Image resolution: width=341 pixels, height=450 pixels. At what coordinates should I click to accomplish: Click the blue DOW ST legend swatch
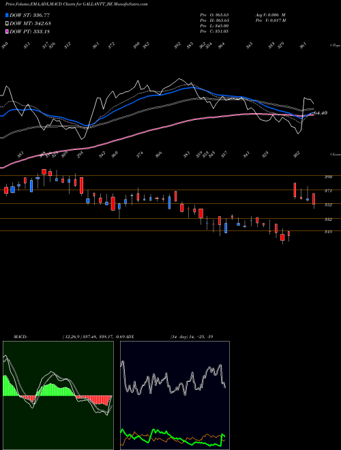(8, 15)
